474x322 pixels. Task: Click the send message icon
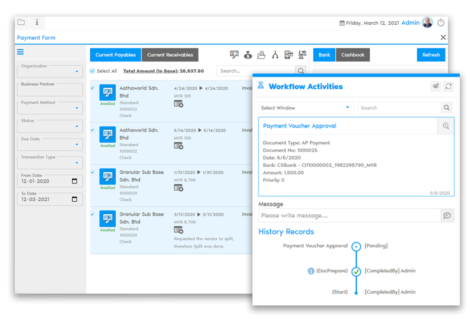(447, 215)
